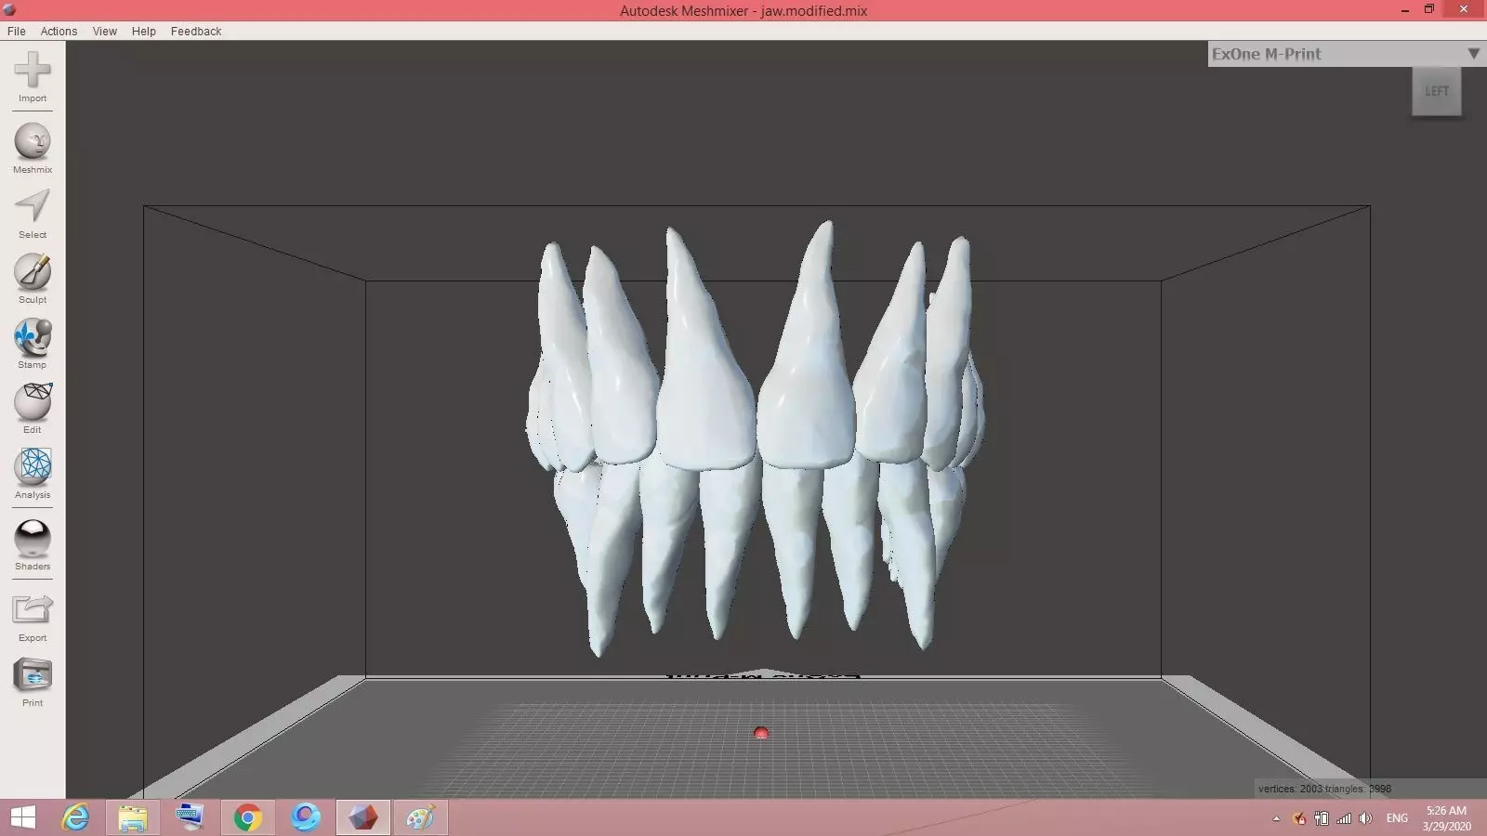Image resolution: width=1487 pixels, height=836 pixels.
Task: Click the ENG language indicator
Action: click(1397, 818)
